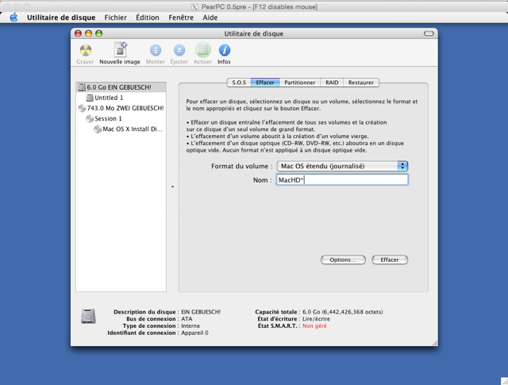This screenshot has height=385, width=508.
Task: Click the Monter toolbar icon
Action: tap(156, 51)
